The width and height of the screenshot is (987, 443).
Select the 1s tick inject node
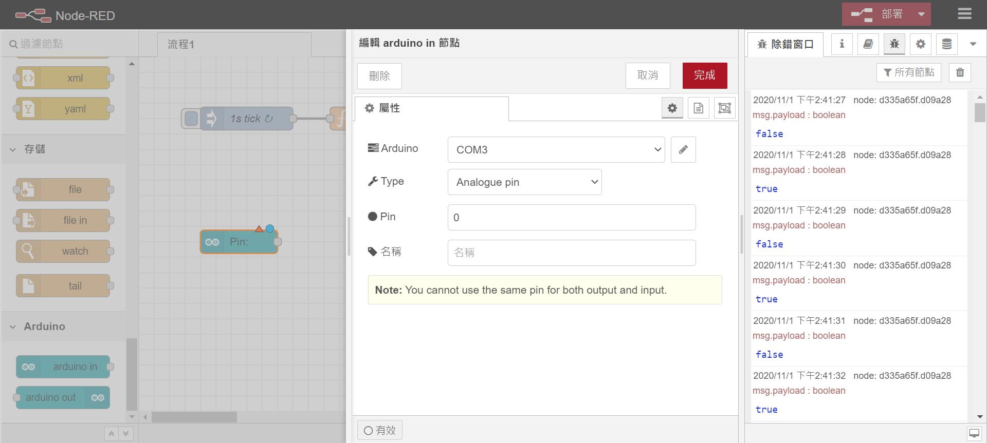[x=247, y=119]
